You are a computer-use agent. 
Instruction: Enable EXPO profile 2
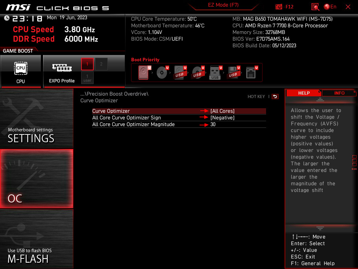click(x=101, y=64)
